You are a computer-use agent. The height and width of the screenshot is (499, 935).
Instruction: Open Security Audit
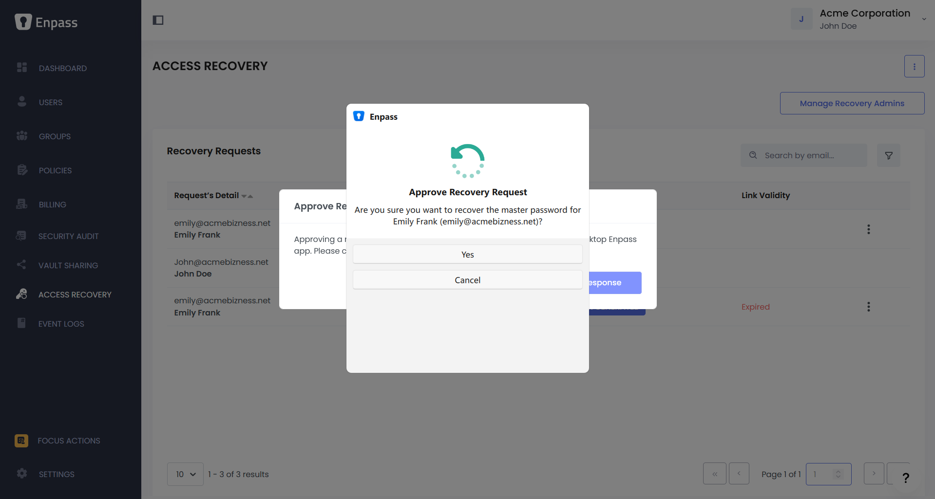click(68, 236)
